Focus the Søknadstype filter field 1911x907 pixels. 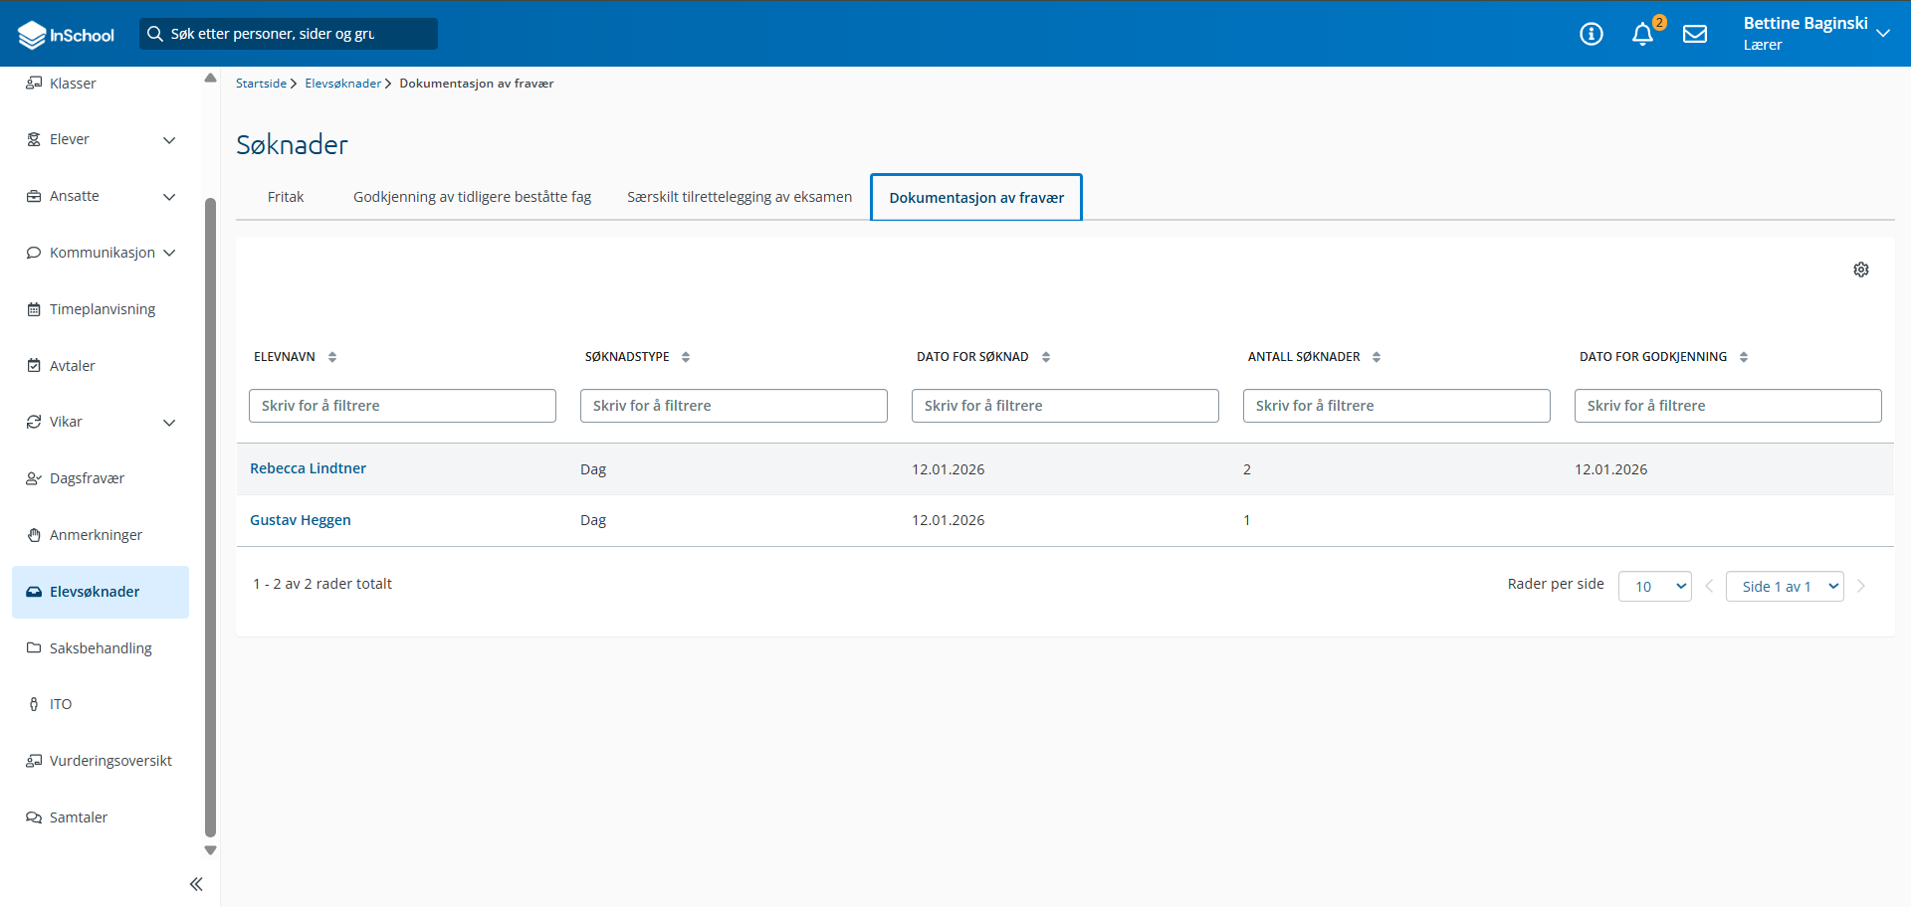734,406
